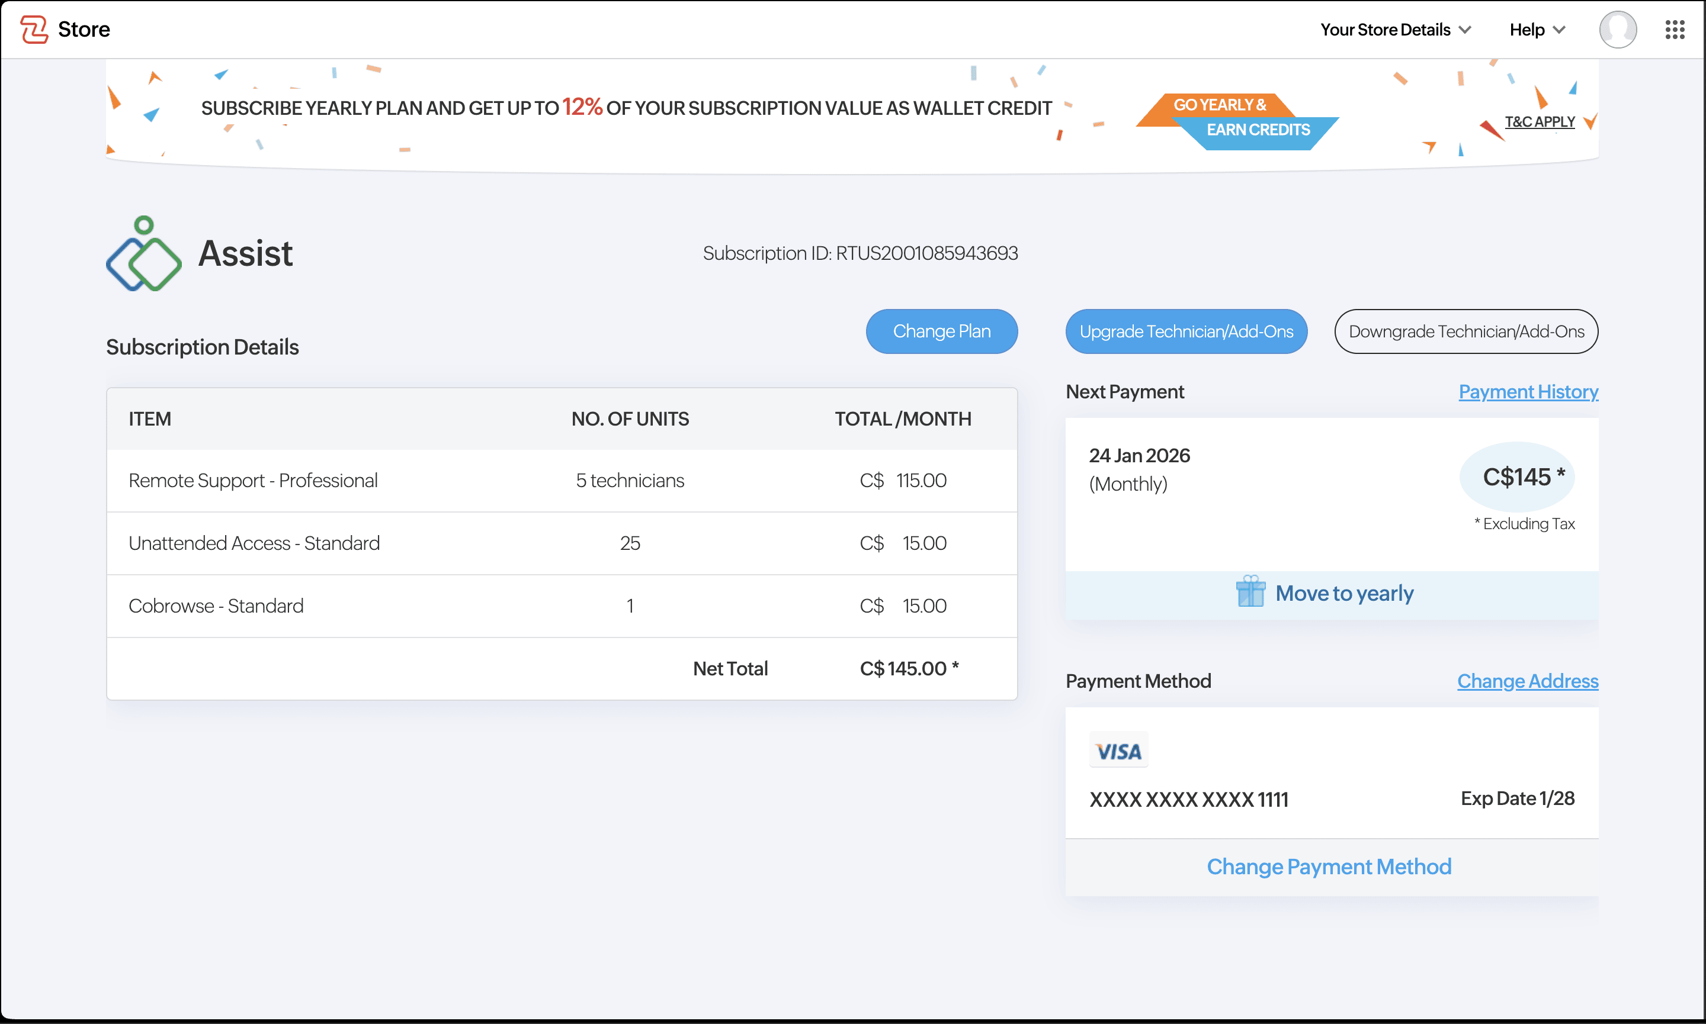
Task: Open the Payment History link
Action: pos(1528,392)
